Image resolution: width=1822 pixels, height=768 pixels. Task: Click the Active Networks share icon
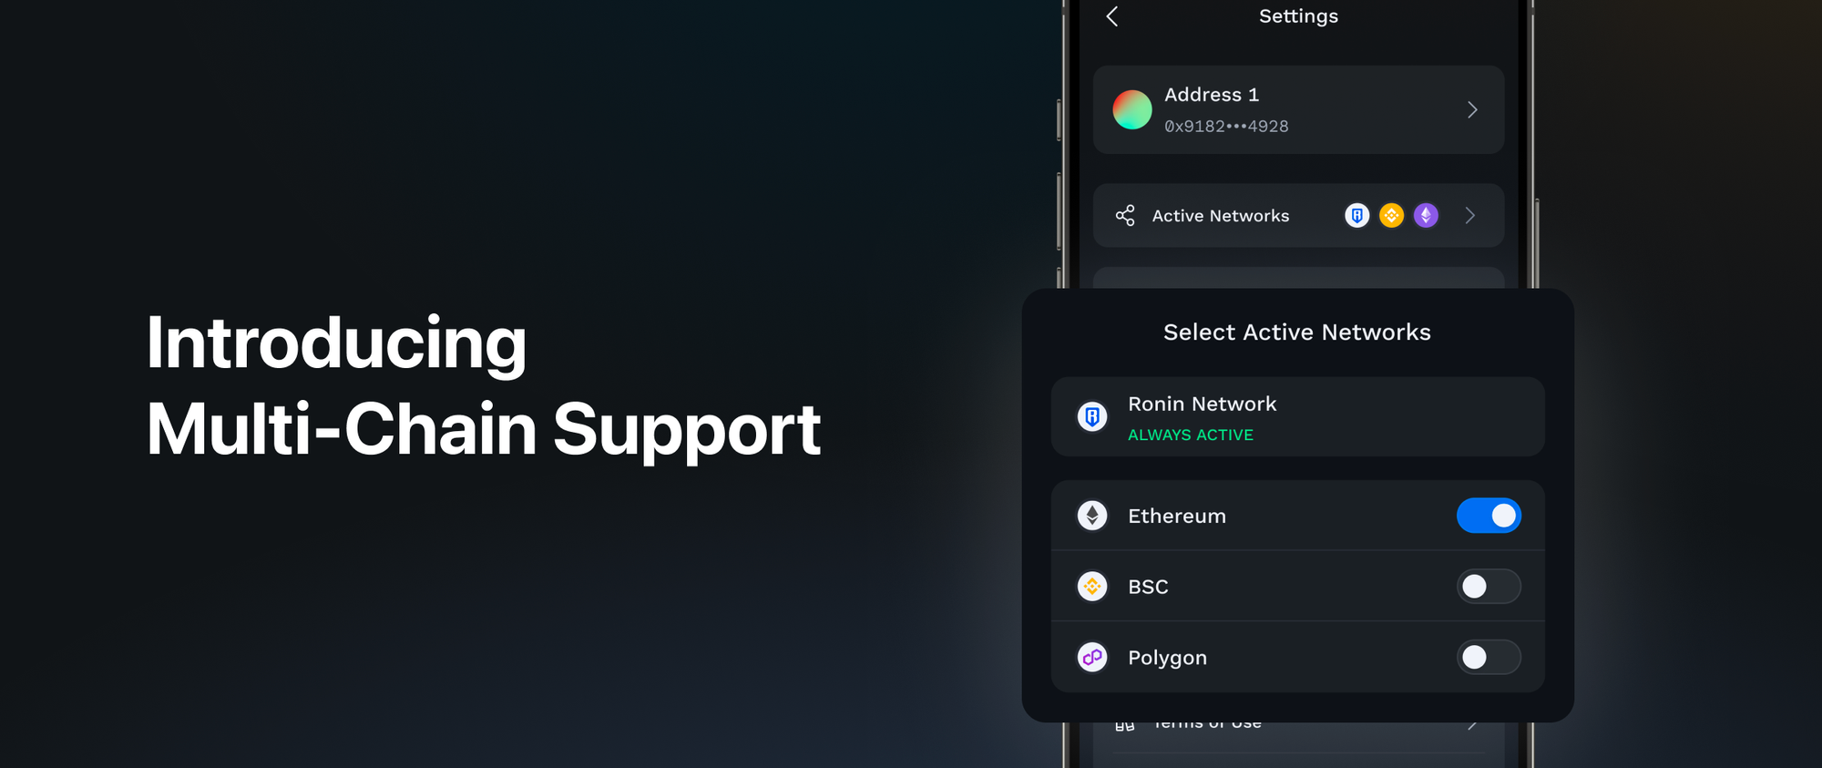(x=1125, y=215)
